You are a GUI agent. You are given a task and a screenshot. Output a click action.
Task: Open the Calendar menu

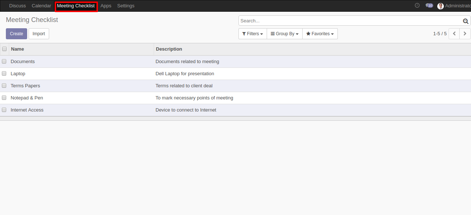coord(41,6)
